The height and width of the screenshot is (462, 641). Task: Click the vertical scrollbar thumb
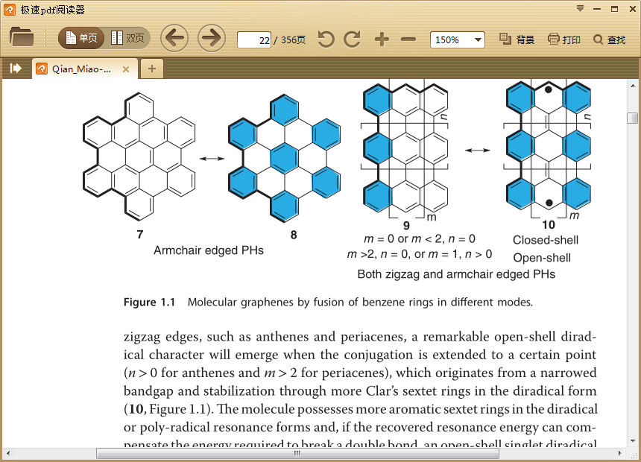click(x=632, y=118)
